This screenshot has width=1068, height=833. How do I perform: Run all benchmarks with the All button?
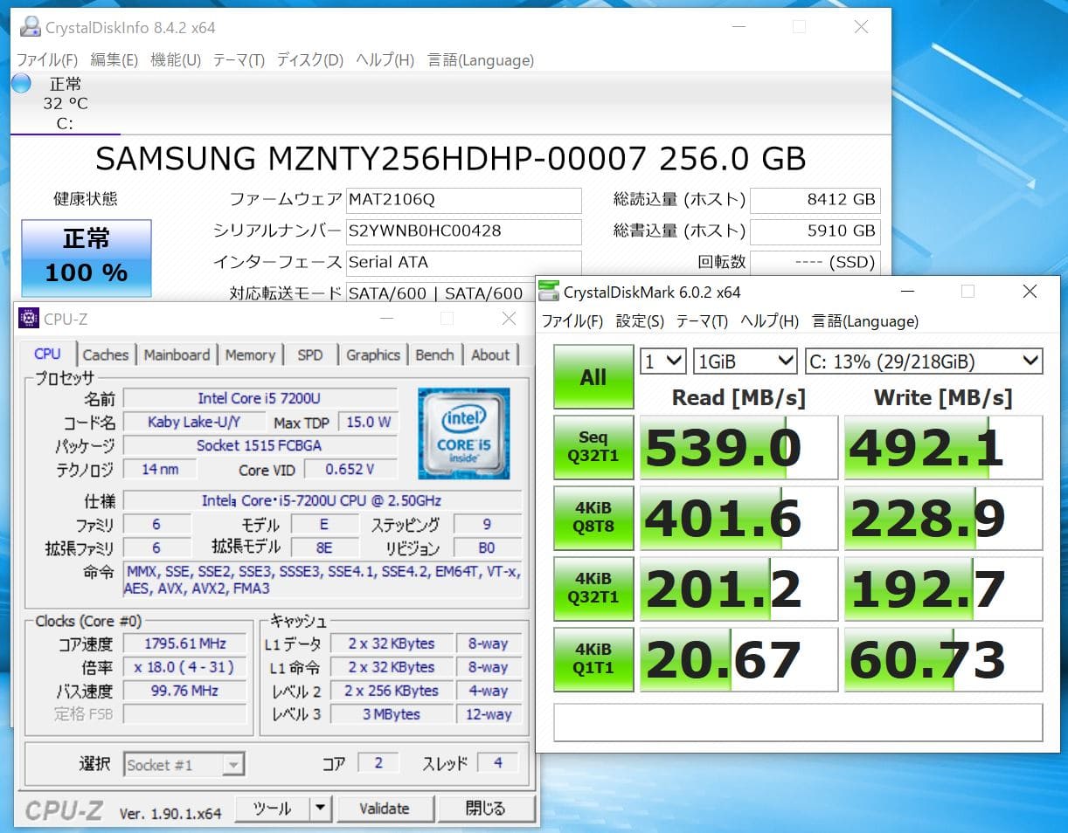point(593,377)
